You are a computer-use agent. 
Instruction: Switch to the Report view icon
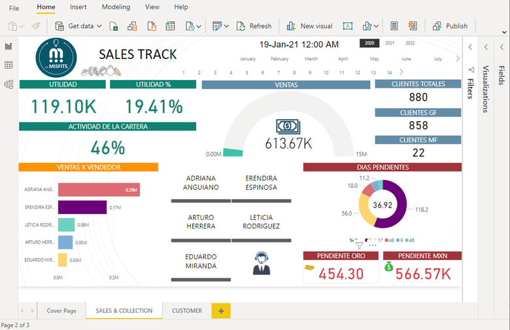8,46
